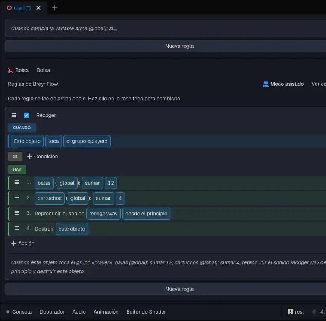Add a new Acción

[23, 243]
